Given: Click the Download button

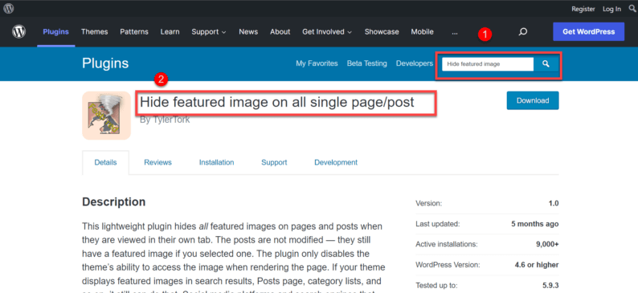Looking at the screenshot, I should tap(533, 100).
